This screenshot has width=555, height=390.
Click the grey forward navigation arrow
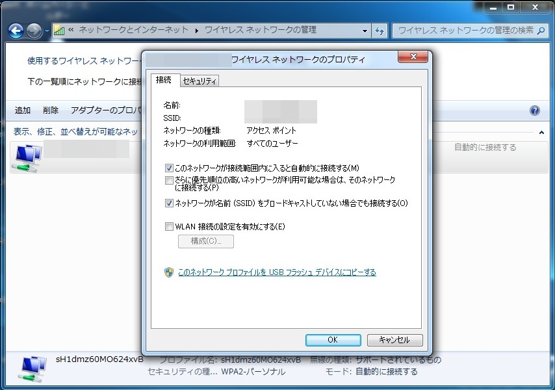tap(34, 31)
